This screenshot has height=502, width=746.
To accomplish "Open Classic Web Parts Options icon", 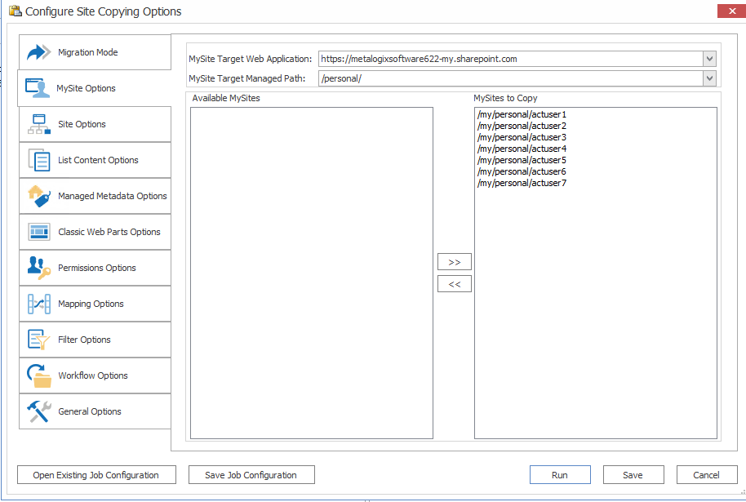I will [36, 231].
